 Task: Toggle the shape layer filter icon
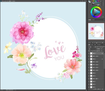(100, 47)
